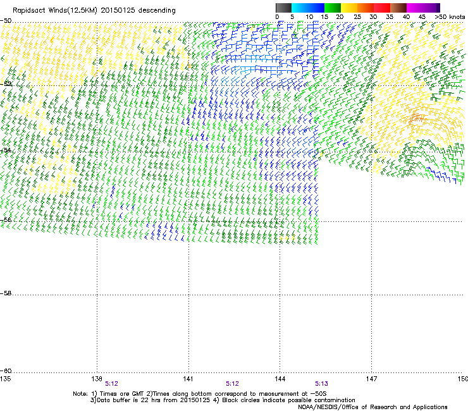
Task: Click the NOAA/NESDIS credit text
Action: pos(373,407)
